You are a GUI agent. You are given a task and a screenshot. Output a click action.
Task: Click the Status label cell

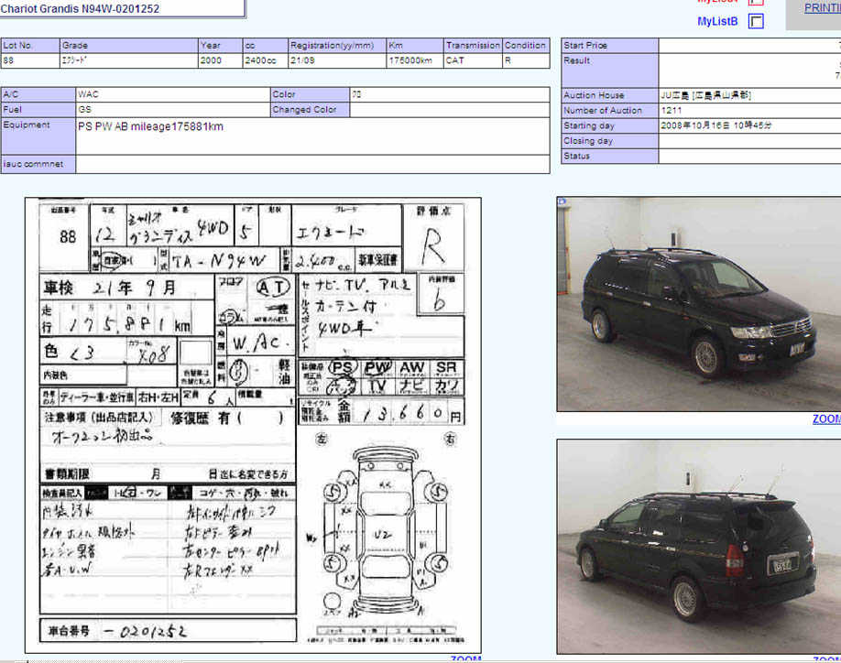[x=610, y=156]
